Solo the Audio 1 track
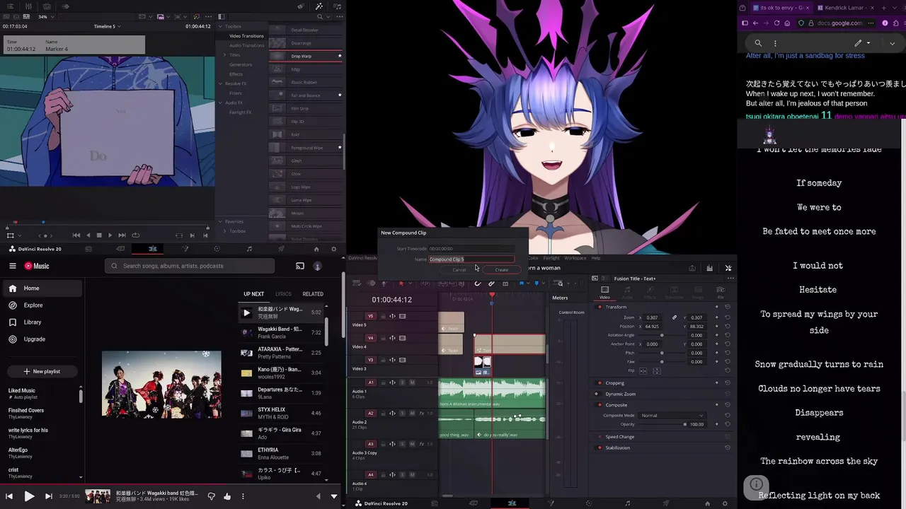 coord(402,382)
